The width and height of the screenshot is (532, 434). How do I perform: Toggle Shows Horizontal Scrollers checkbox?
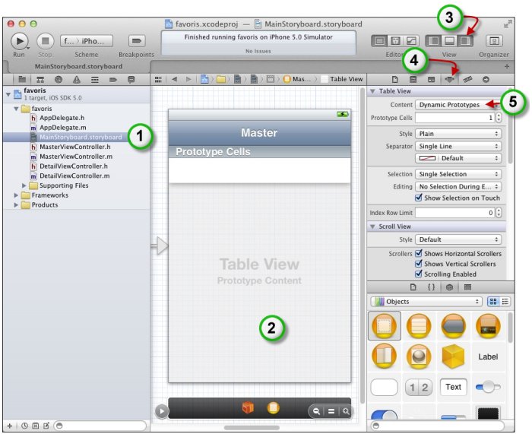(419, 253)
